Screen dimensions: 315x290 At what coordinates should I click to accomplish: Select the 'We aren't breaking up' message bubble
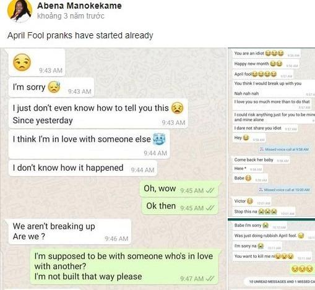point(70,231)
